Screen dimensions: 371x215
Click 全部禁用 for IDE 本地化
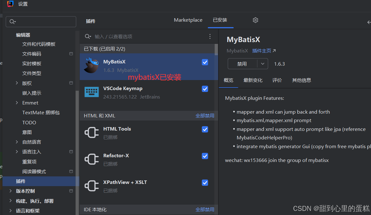(205, 210)
